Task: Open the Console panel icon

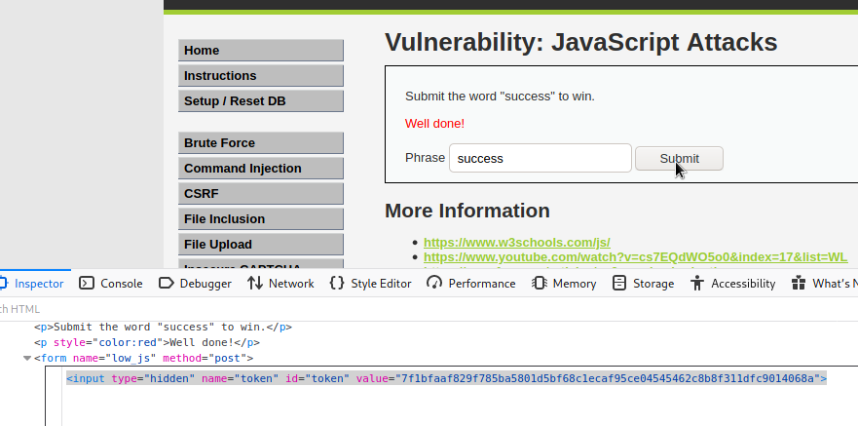Action: (87, 283)
